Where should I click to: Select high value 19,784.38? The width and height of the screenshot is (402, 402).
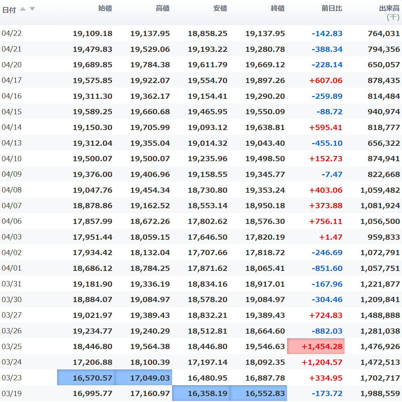tap(150, 65)
